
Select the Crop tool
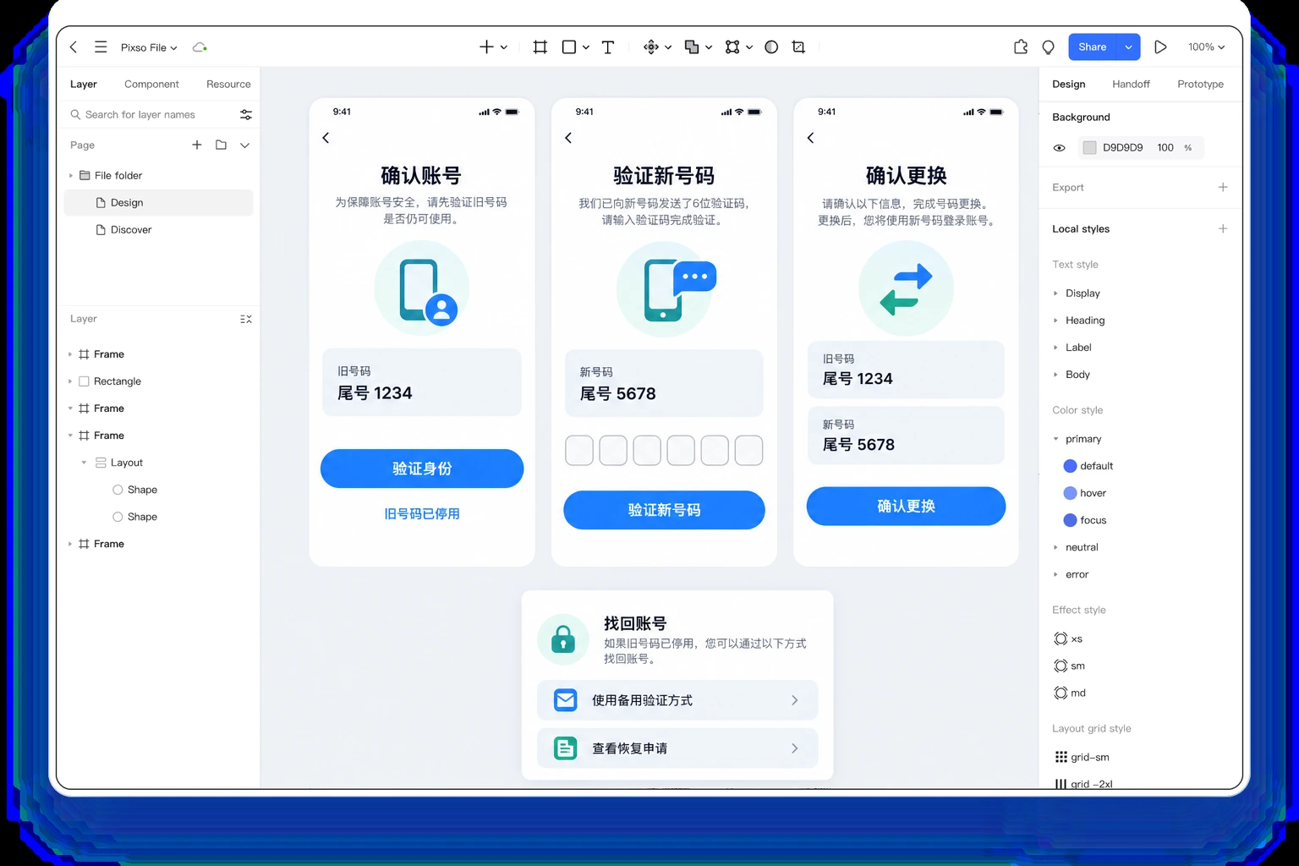pyautogui.click(x=798, y=47)
